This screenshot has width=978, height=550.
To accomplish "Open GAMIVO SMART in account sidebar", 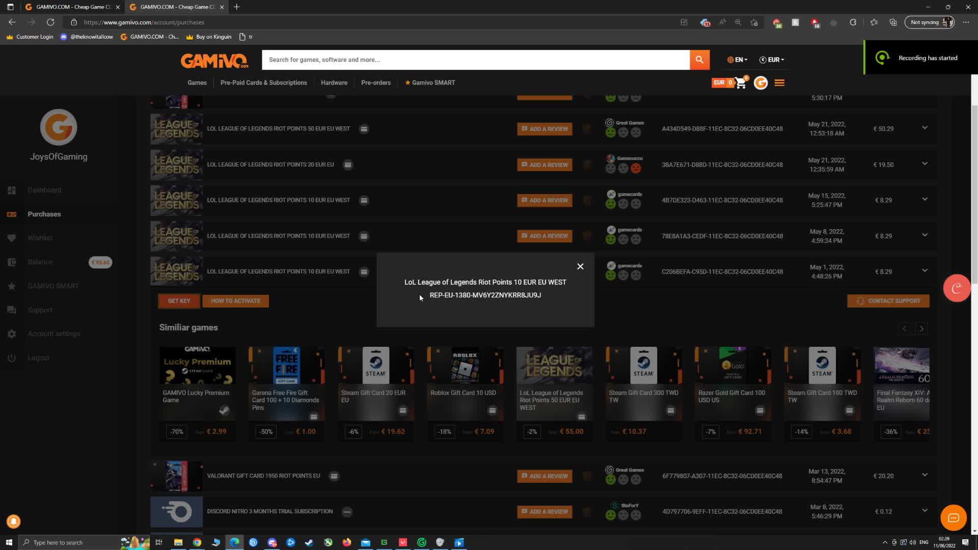I will tap(53, 286).
